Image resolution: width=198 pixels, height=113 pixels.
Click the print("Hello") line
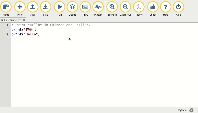click(x=26, y=34)
